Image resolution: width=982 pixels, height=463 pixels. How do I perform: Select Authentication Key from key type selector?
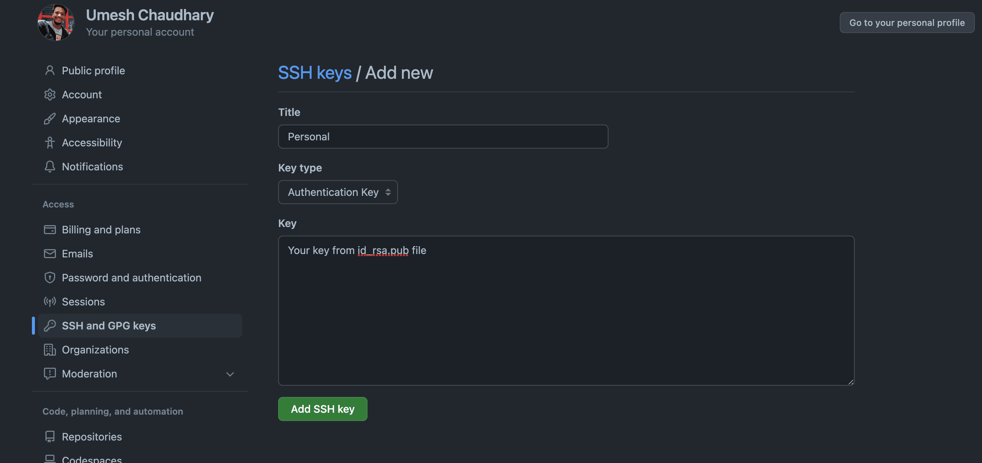click(338, 192)
